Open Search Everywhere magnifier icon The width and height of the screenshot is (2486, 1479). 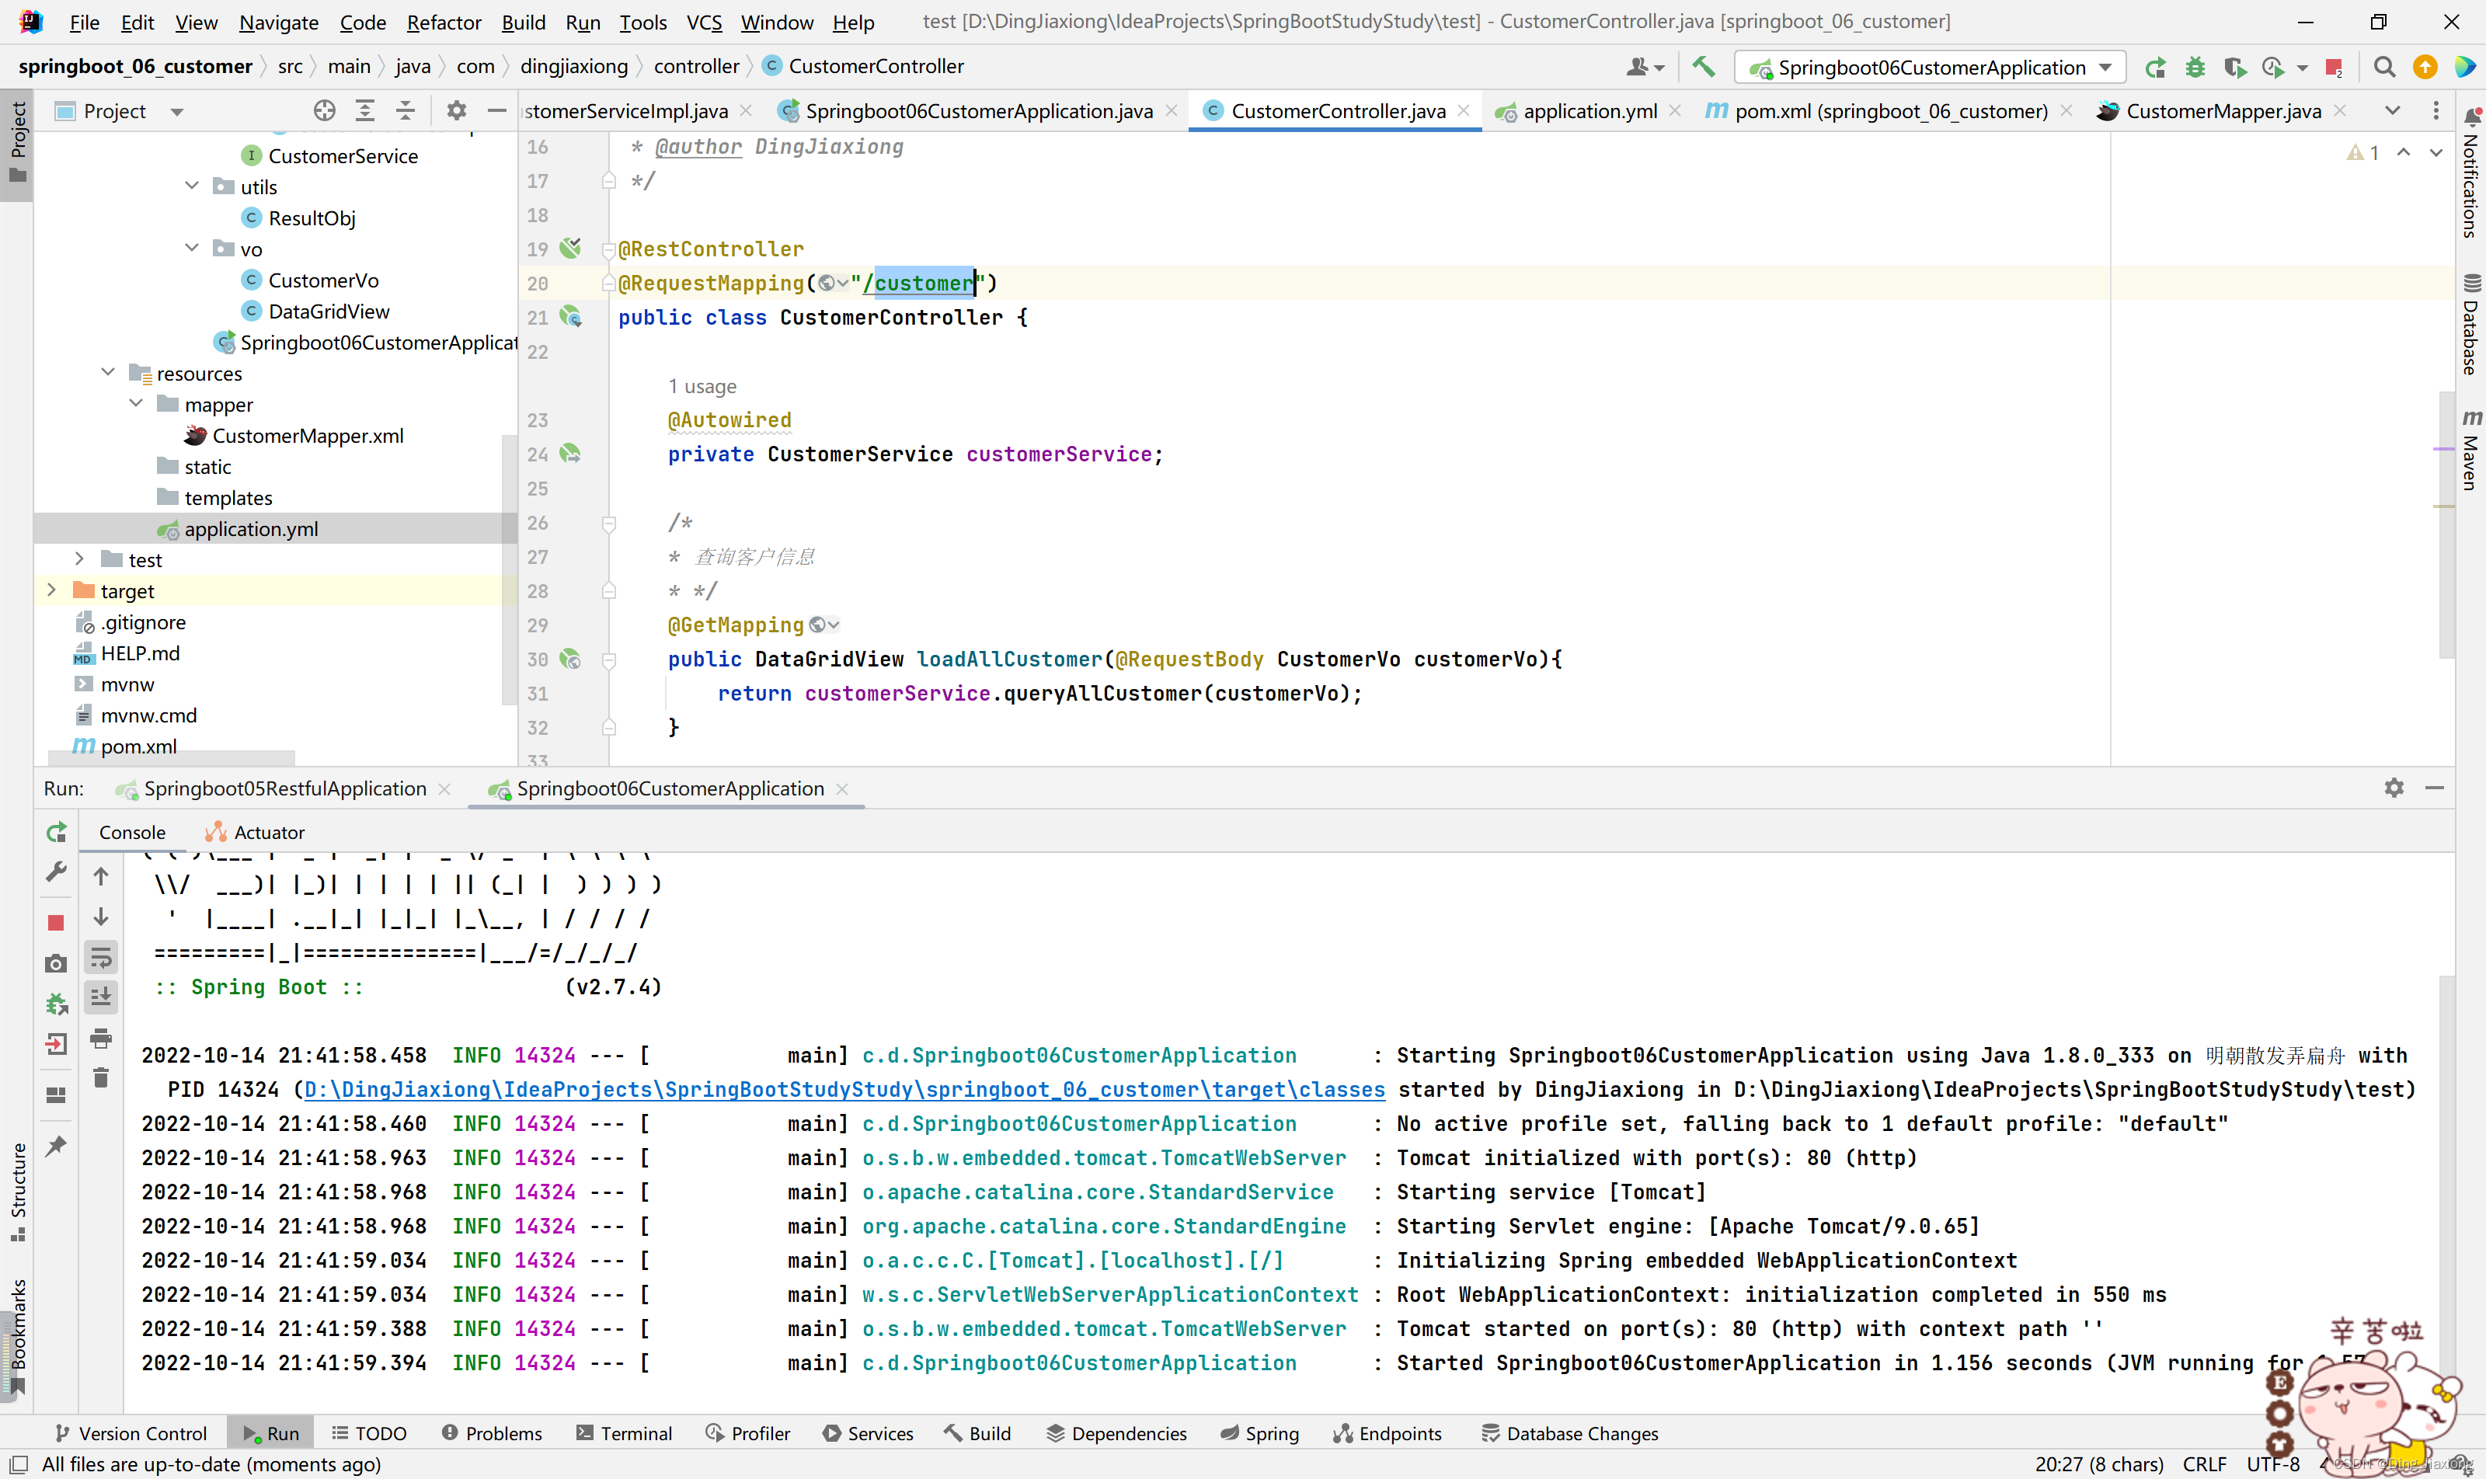[x=2384, y=67]
